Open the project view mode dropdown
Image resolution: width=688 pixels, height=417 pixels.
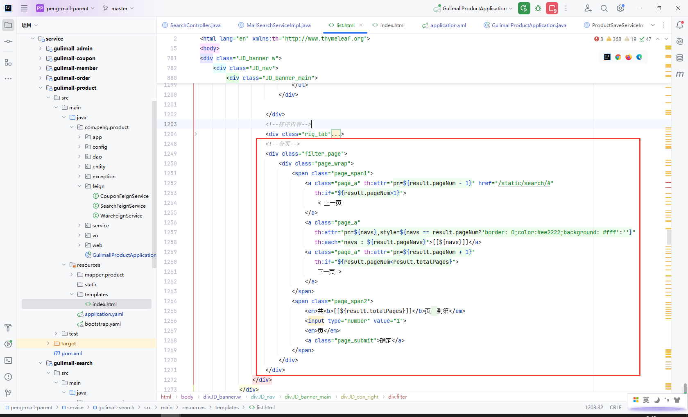pyautogui.click(x=29, y=25)
